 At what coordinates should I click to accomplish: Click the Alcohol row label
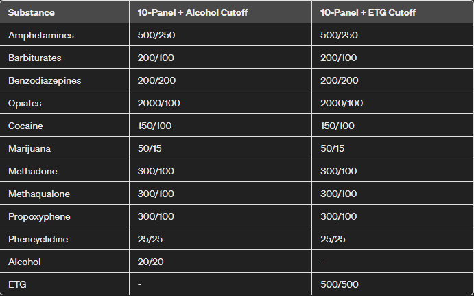click(25, 262)
